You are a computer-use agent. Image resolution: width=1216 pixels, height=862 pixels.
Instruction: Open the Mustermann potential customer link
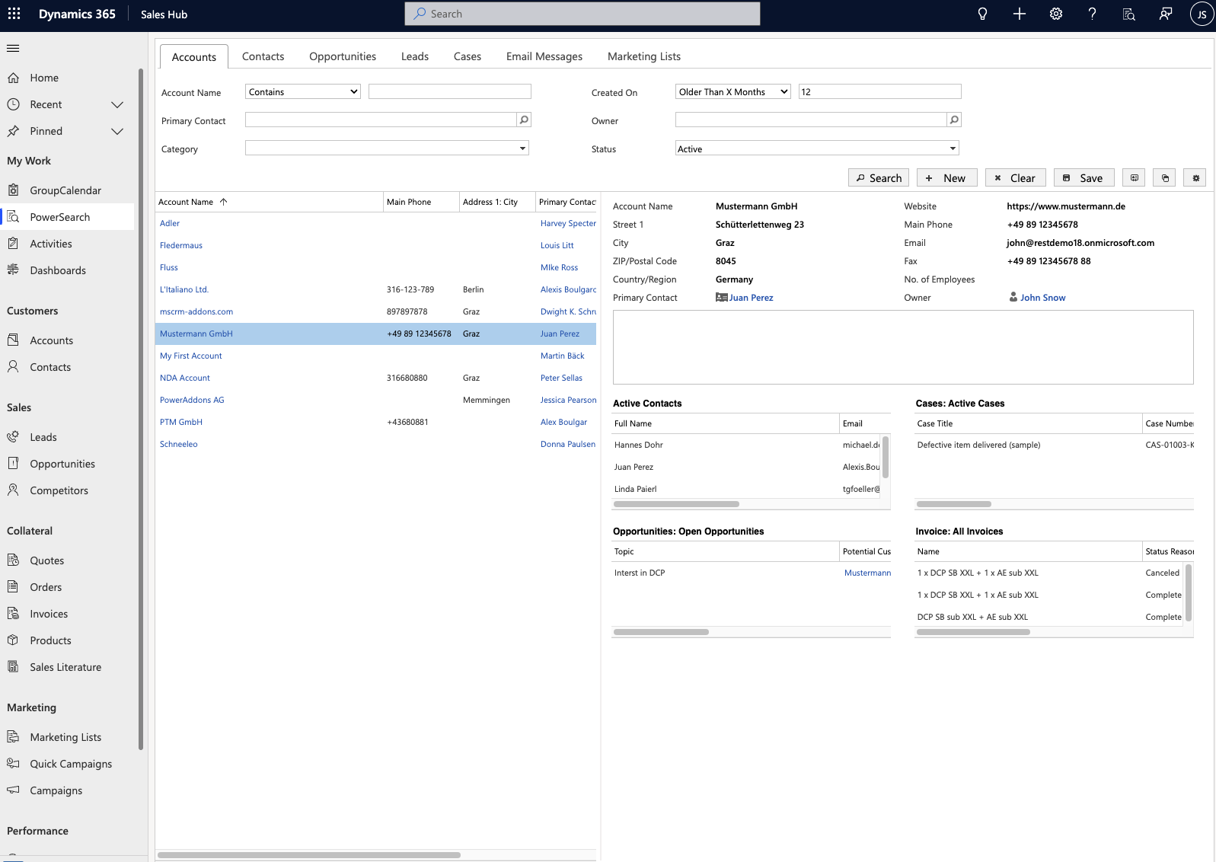pyautogui.click(x=867, y=573)
